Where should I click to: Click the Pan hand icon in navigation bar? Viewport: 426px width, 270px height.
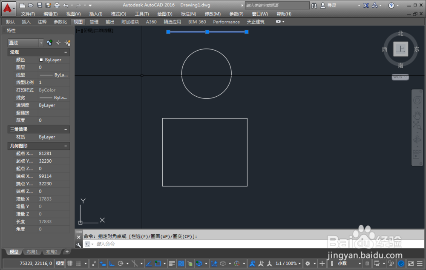[x=417, y=115]
